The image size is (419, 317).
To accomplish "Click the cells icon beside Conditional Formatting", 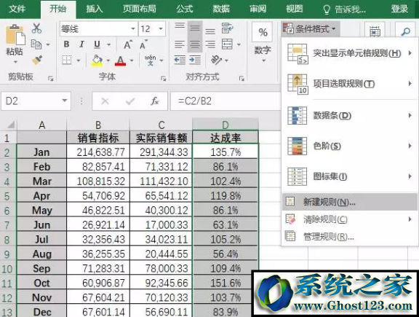I will tap(375, 31).
